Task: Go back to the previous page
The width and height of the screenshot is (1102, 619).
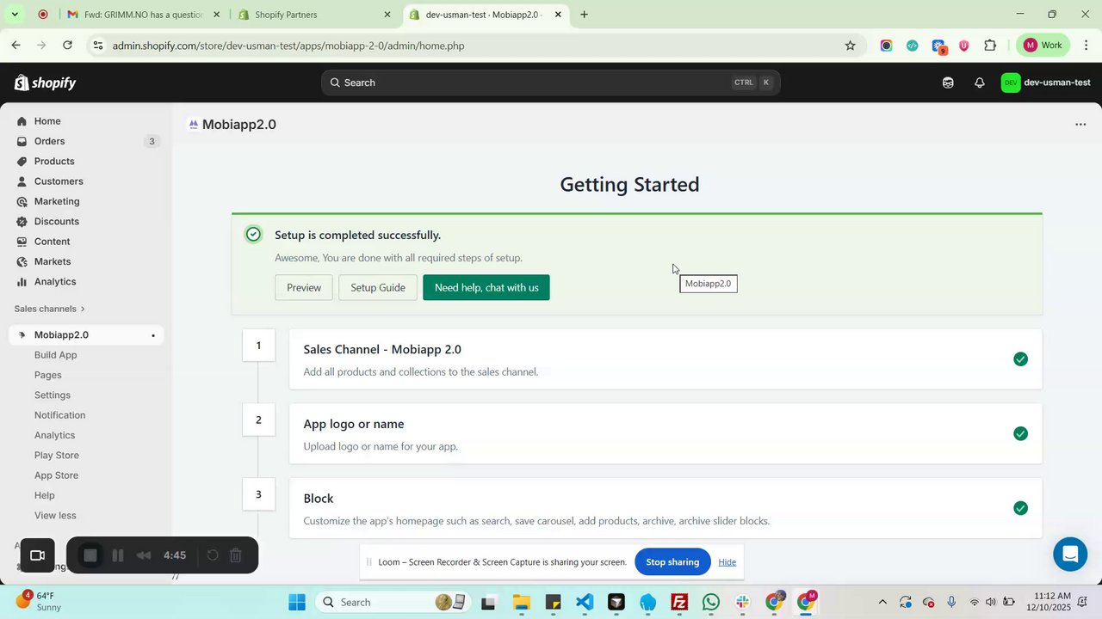Action: point(15,46)
